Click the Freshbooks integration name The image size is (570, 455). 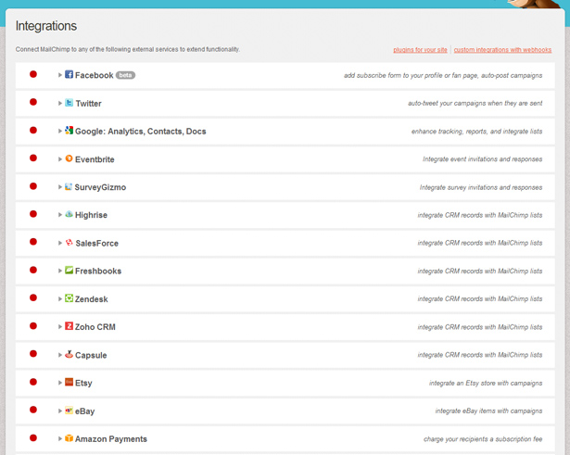point(98,272)
